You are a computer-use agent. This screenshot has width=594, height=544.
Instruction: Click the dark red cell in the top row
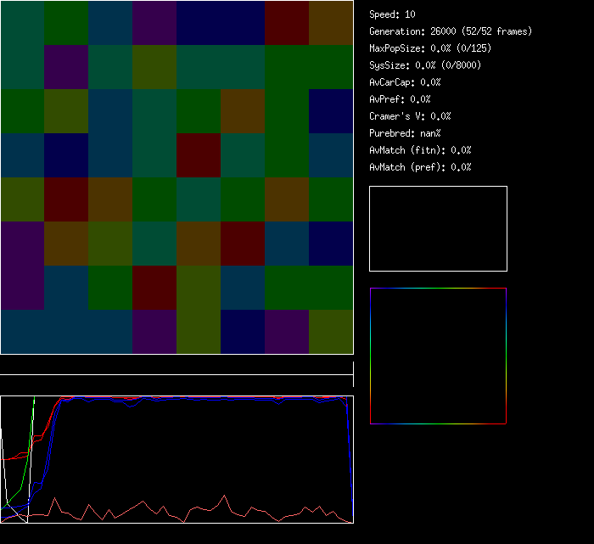click(287, 23)
